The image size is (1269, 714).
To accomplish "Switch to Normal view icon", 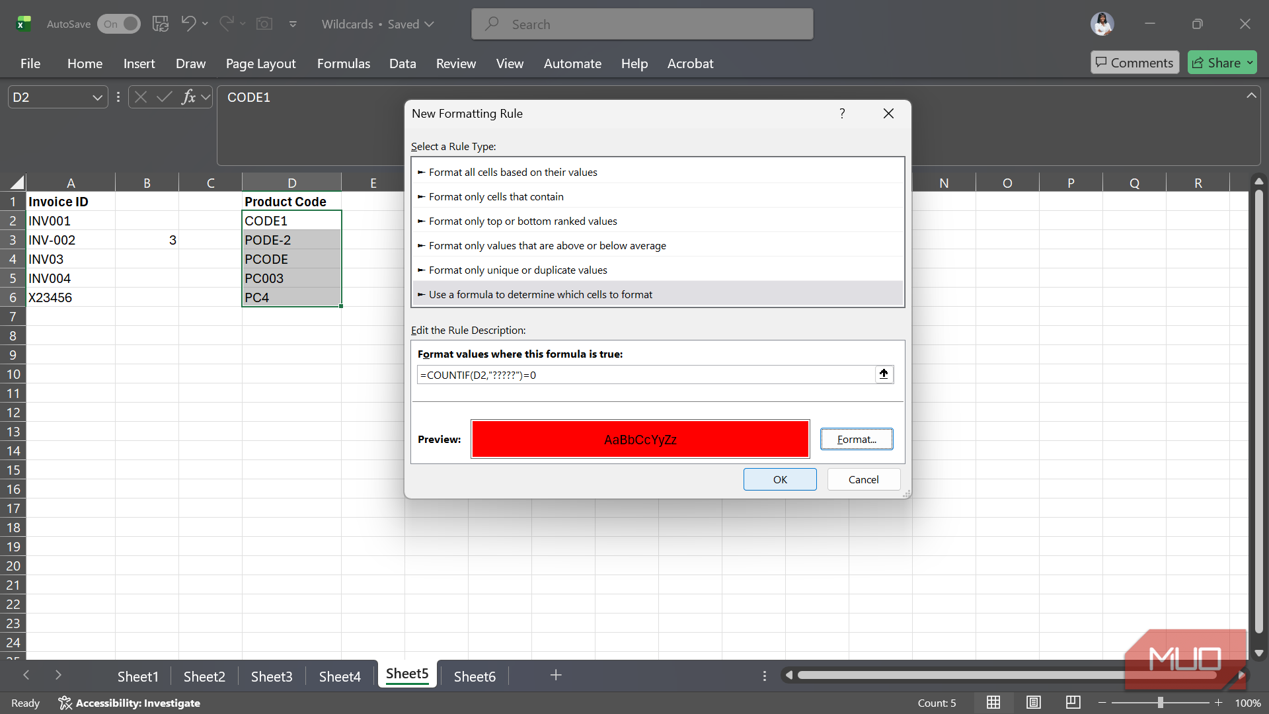I will pos(993,703).
